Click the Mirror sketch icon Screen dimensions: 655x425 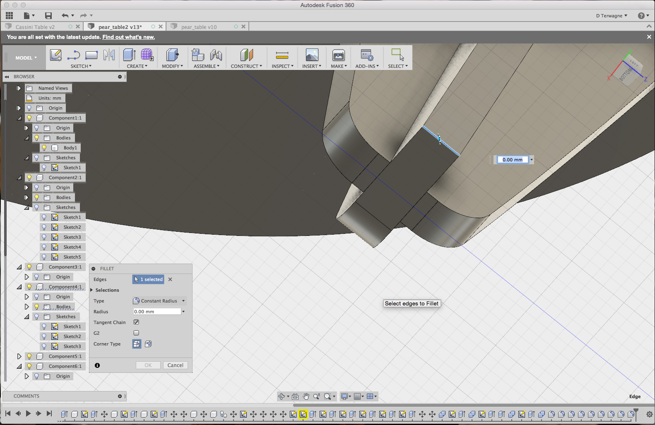(109, 55)
